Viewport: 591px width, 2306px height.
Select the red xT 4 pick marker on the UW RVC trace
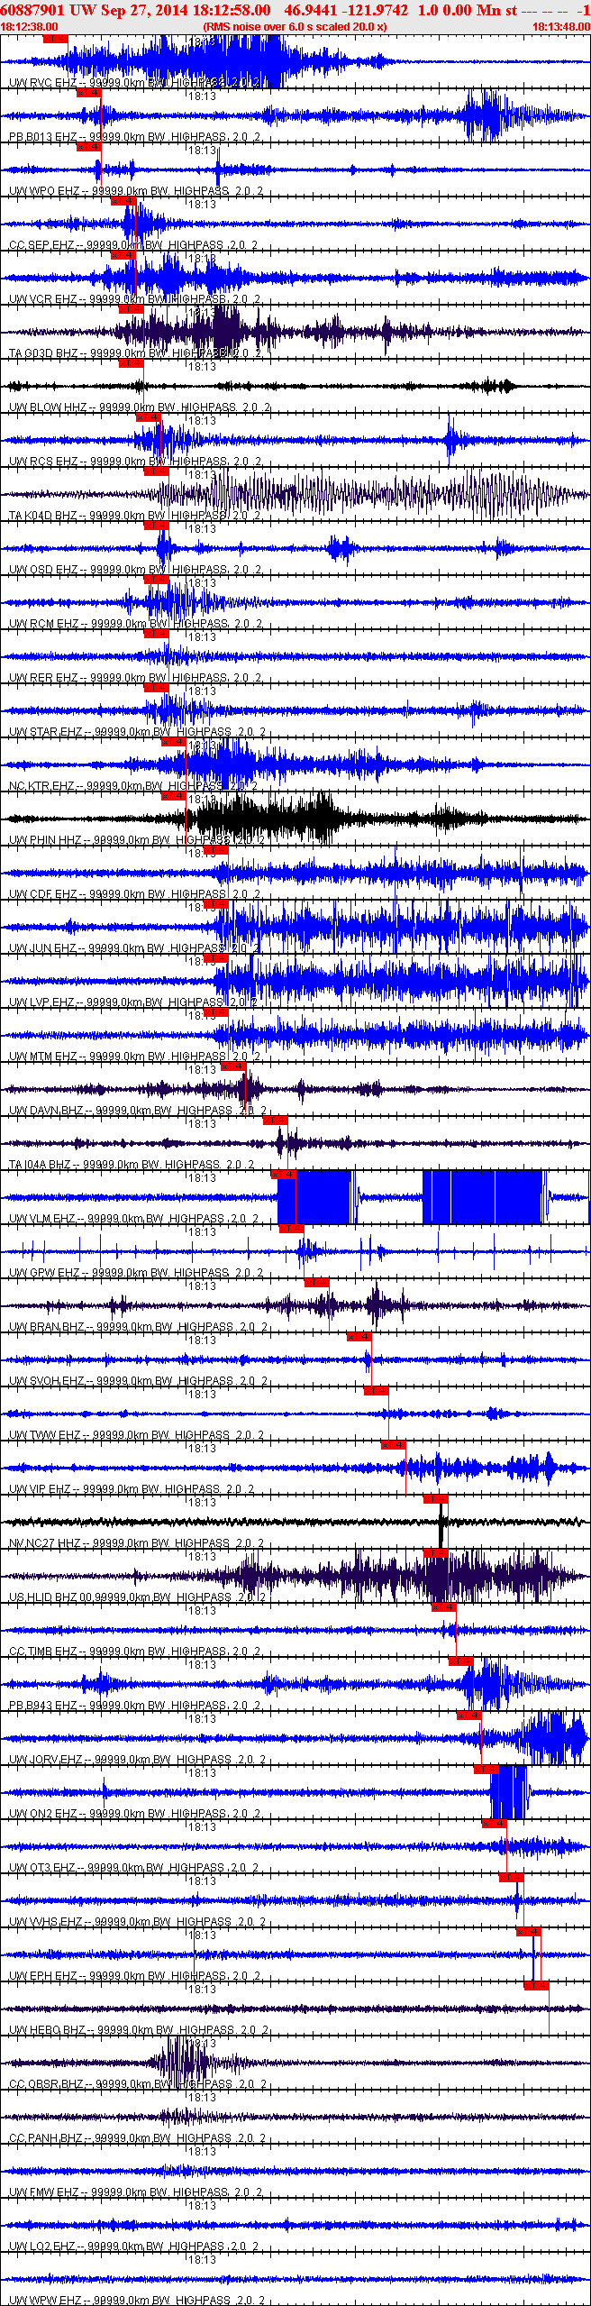[x=56, y=39]
